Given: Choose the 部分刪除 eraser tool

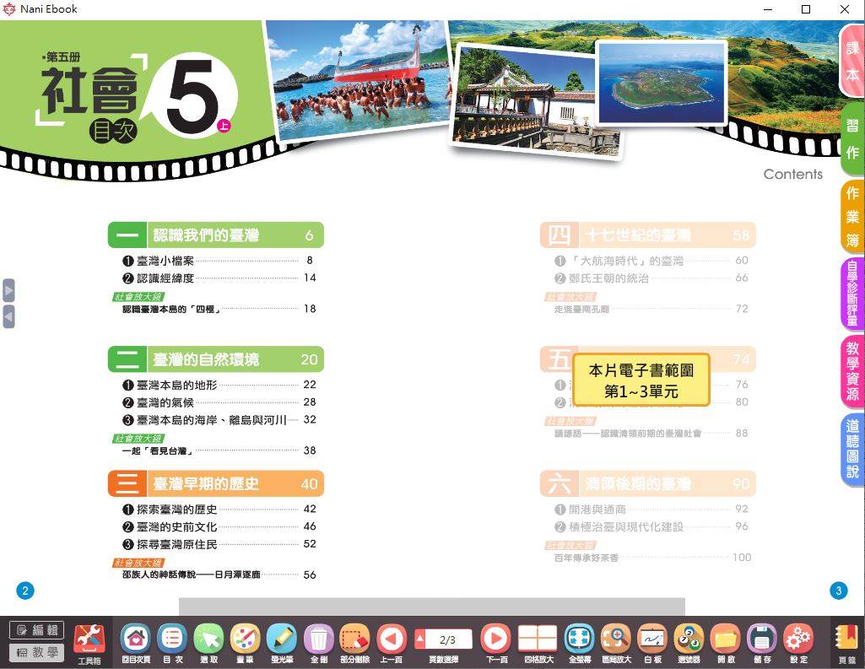Looking at the screenshot, I should (x=354, y=643).
